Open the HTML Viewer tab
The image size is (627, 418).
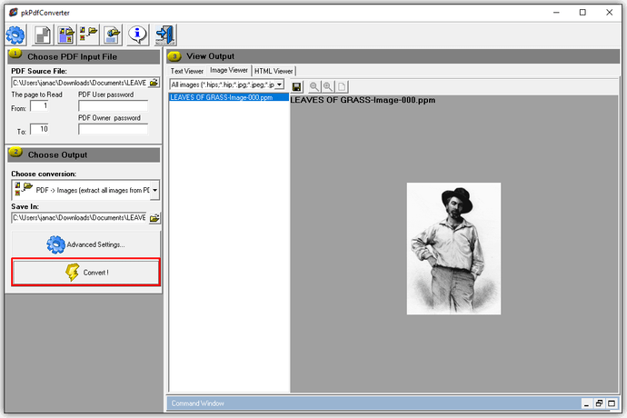point(274,71)
